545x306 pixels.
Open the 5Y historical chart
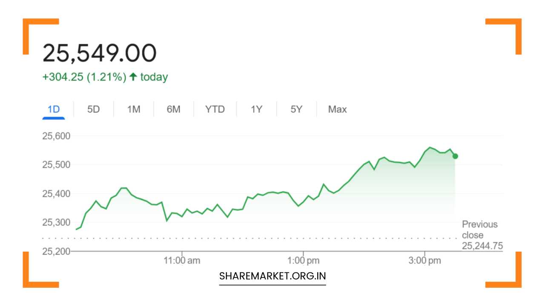point(296,109)
